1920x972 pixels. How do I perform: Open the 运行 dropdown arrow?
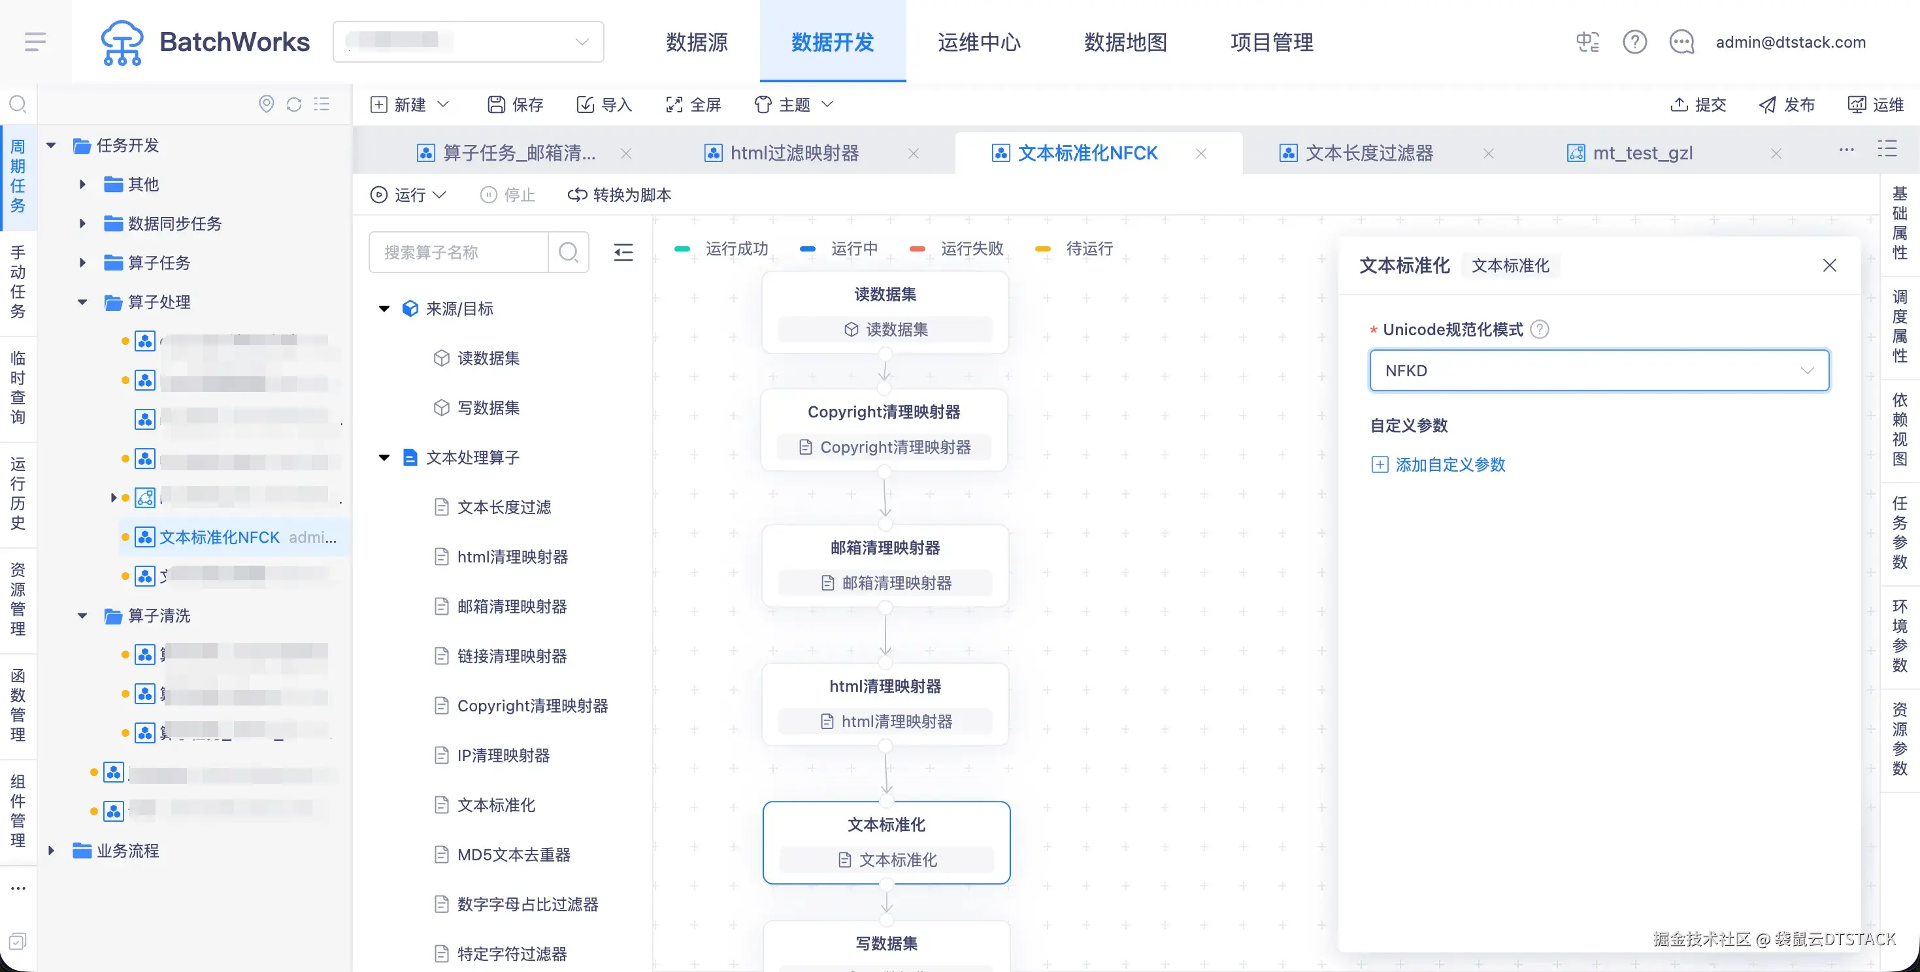(440, 195)
